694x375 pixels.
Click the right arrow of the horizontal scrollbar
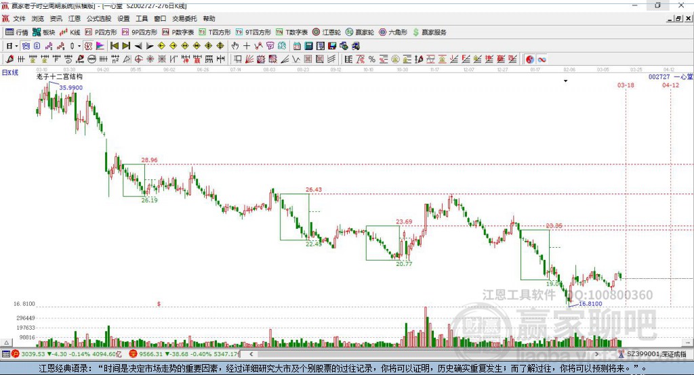[x=597, y=354]
